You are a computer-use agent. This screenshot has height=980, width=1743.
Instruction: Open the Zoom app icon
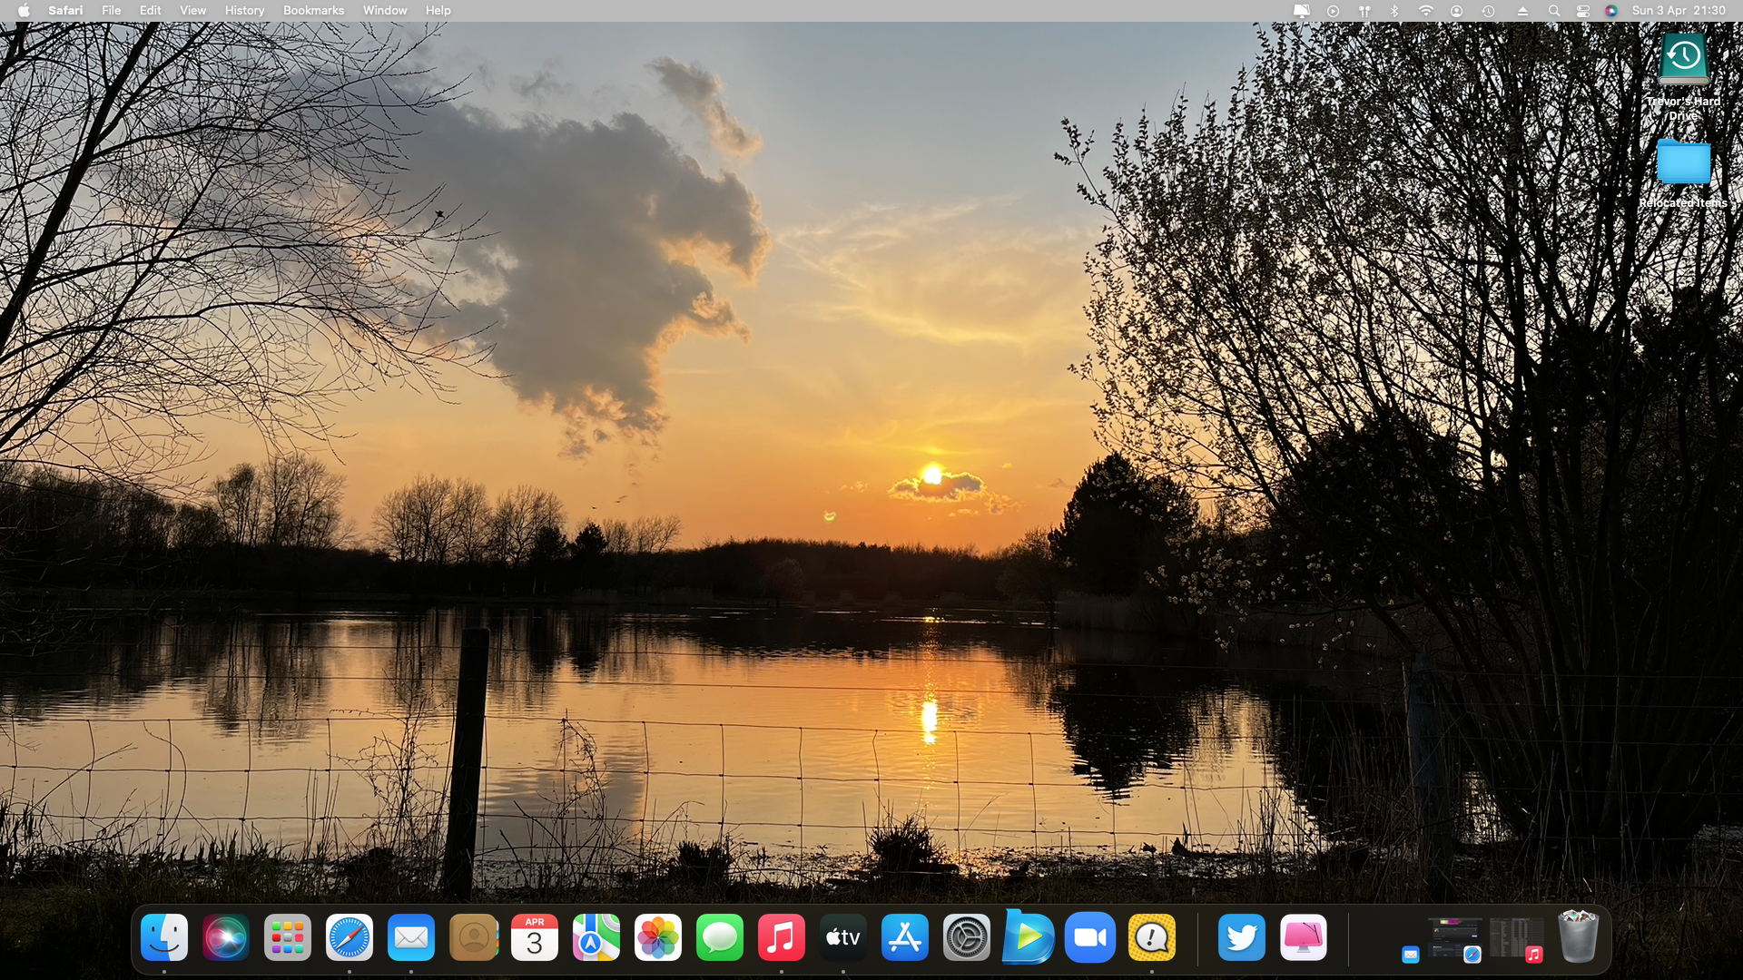pyautogui.click(x=1090, y=937)
